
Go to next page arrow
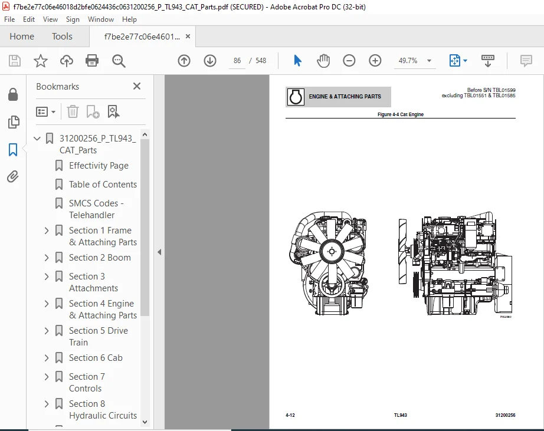pos(210,61)
